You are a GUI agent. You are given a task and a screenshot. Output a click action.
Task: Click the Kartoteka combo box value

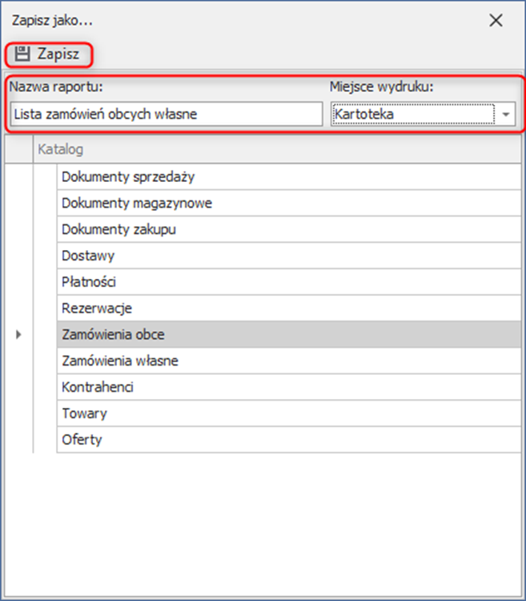pyautogui.click(x=412, y=115)
